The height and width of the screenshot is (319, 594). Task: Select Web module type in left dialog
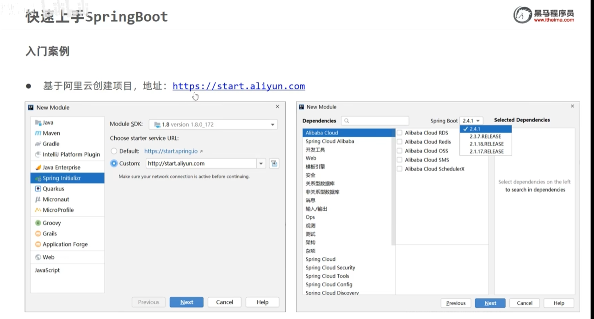click(68, 257)
